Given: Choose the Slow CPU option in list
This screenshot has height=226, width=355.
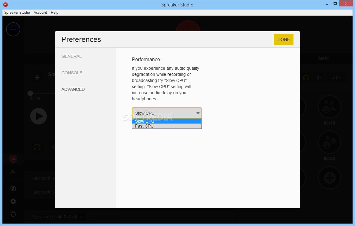Looking at the screenshot, I should pyautogui.click(x=166, y=121).
